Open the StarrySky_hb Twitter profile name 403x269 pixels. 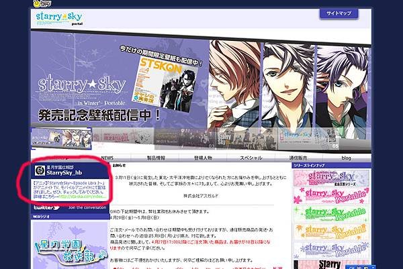tap(64, 173)
